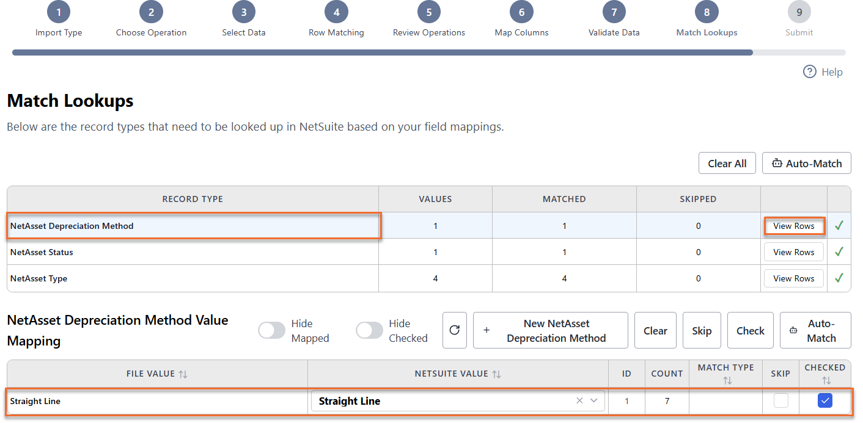Click the wizard progress bar
This screenshot has width=863, height=423.
429,52
